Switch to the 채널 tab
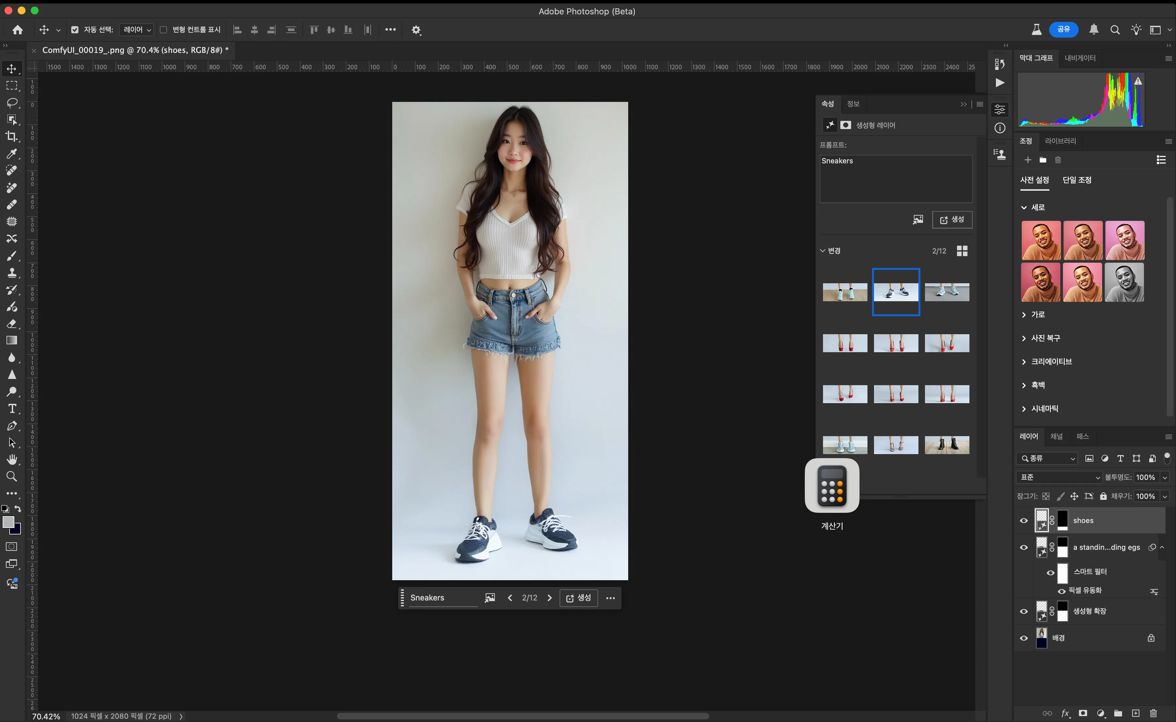The height and width of the screenshot is (722, 1176). pyautogui.click(x=1057, y=436)
